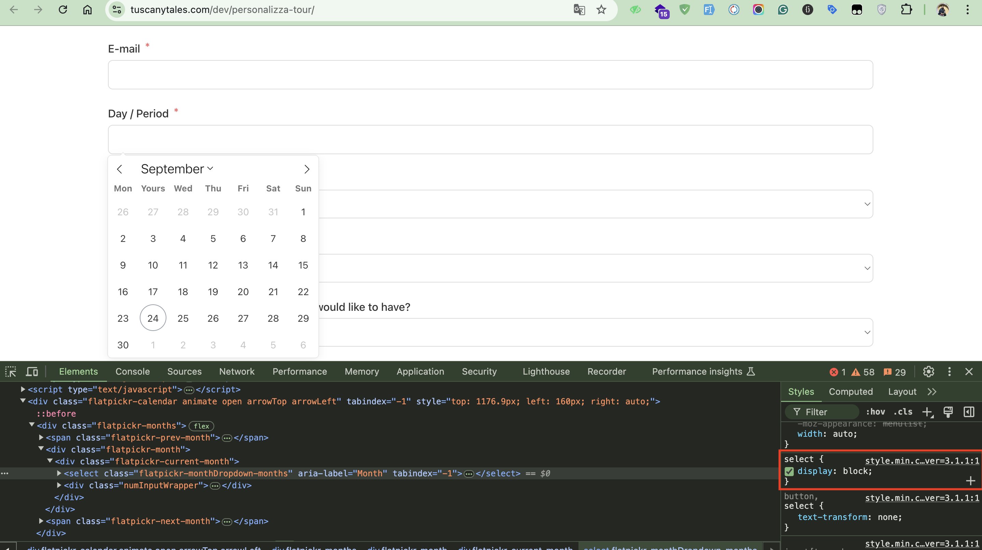This screenshot has width=982, height=550.
Task: Open the Application tab
Action: coord(420,372)
